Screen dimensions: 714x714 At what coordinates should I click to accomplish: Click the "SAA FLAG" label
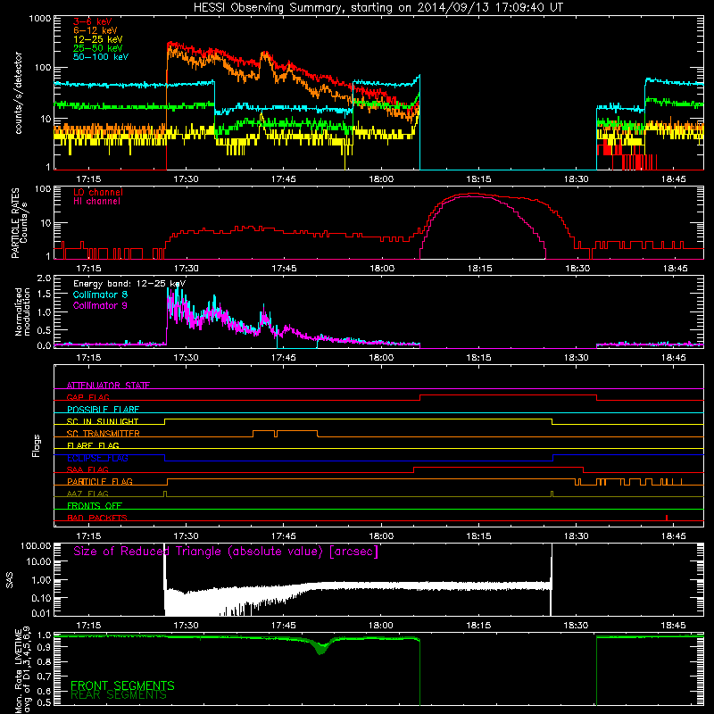coord(87,469)
